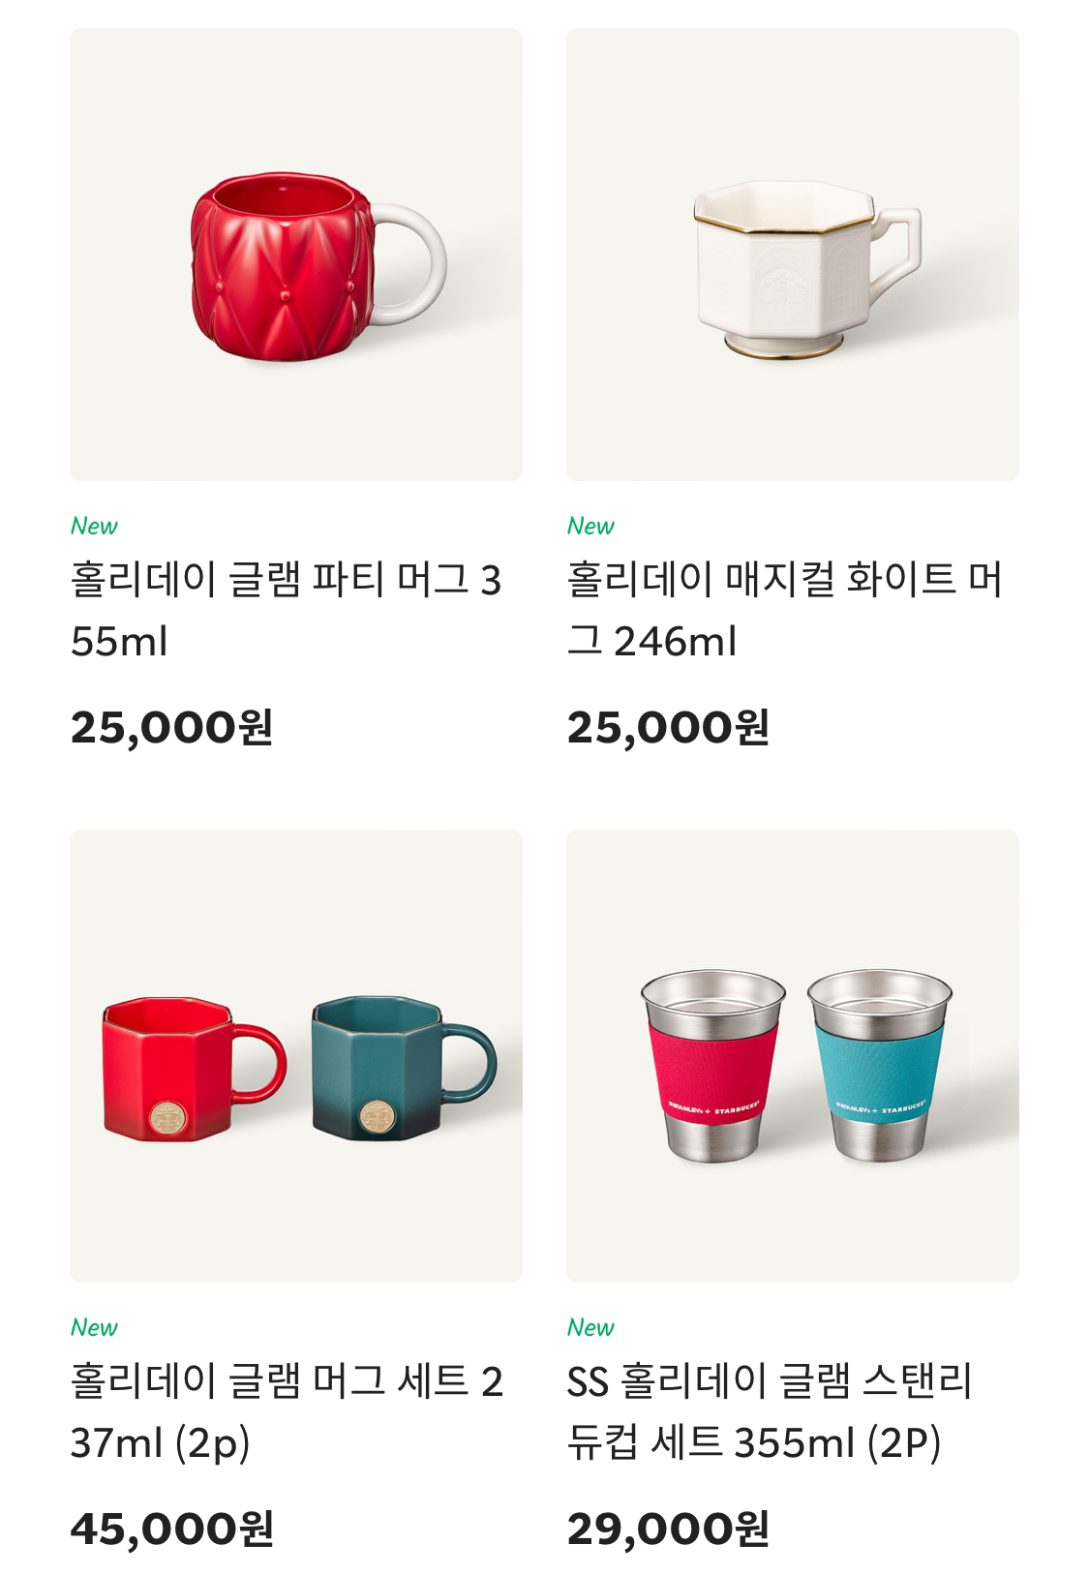Select product title 홀리데이 매지컬 화이트 머그 246ml
1089x1575 pixels.
click(x=785, y=610)
